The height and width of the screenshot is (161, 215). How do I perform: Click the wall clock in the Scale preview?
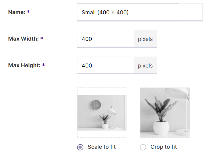tap(96, 105)
